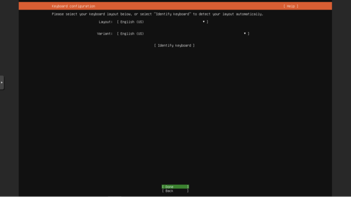Click the keyboard layout instruction sentence
This screenshot has width=351, height=197.
point(157,14)
